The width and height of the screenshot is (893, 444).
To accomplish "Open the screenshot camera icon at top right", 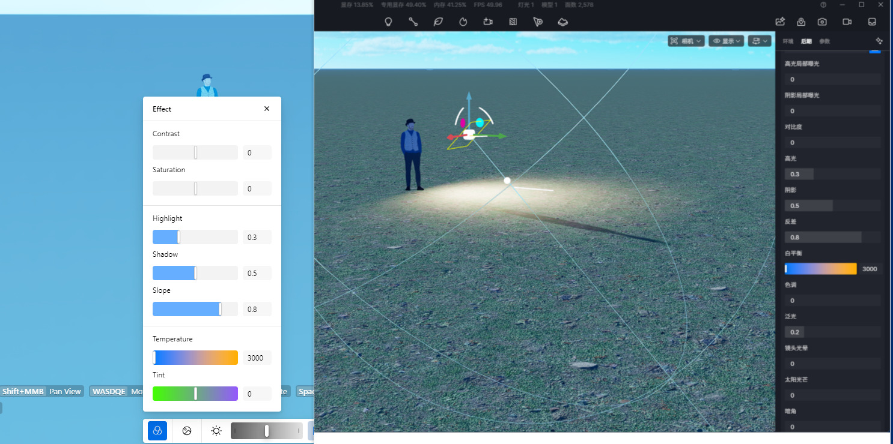I will tap(822, 22).
